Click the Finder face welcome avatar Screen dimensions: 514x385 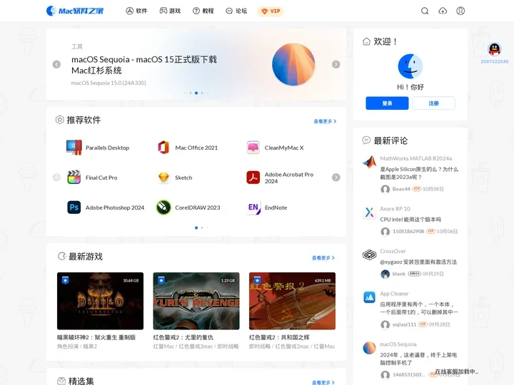coord(410,66)
